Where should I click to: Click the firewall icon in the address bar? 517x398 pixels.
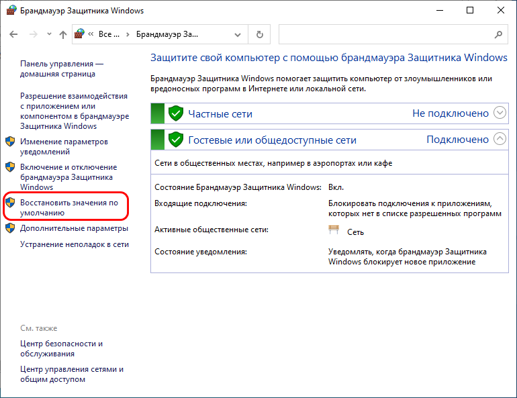[79, 34]
